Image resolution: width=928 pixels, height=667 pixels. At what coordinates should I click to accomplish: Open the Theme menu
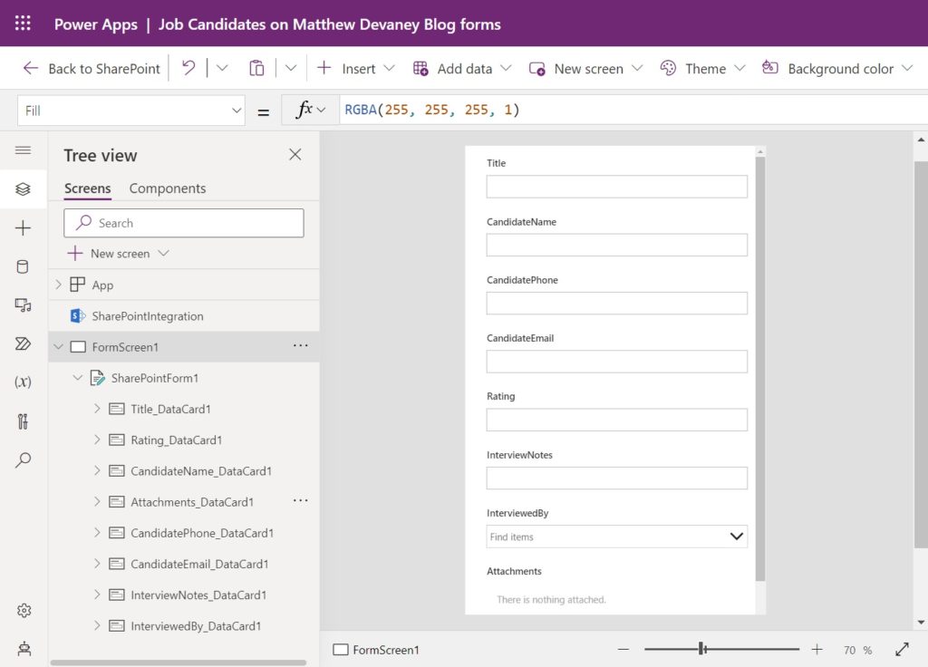702,68
